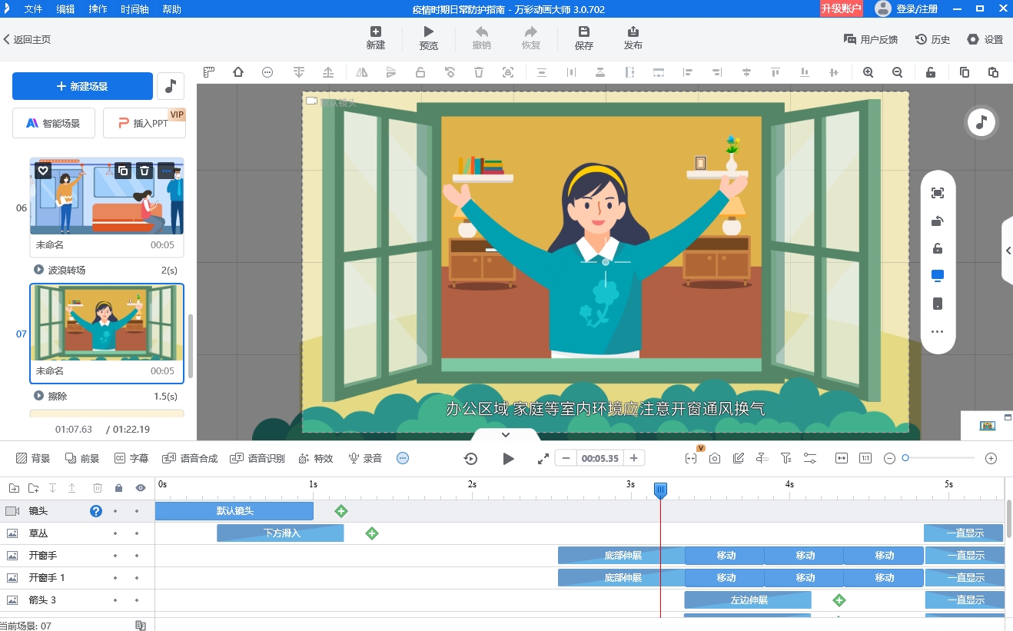Select the flip horizontal tool
Viewport: 1013px width, 631px height.
(362, 72)
